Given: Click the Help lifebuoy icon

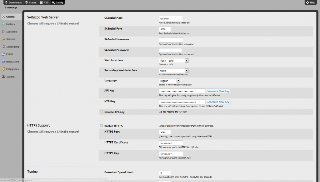Looking at the screenshot, I should (x=307, y=3).
